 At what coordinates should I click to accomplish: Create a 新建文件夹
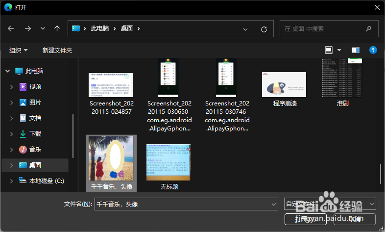[x=57, y=51]
